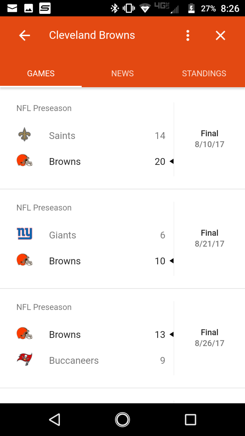
Task: Tap the Buccaneers flag logo
Action: click(24, 359)
